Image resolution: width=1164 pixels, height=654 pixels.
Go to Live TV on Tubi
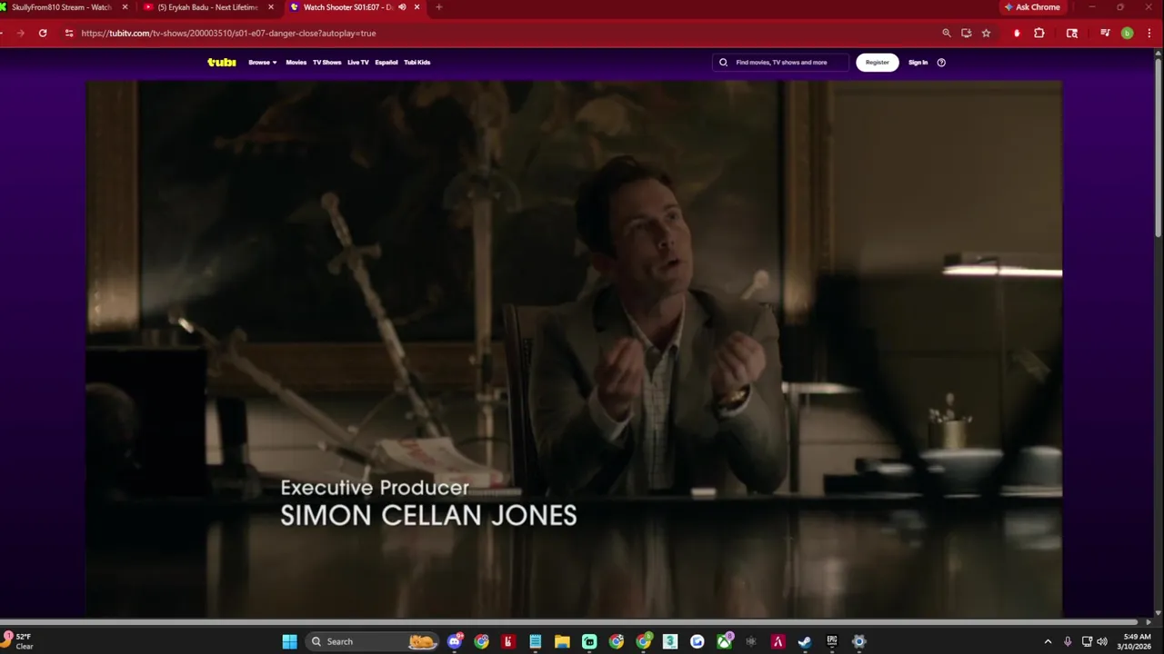(x=358, y=63)
